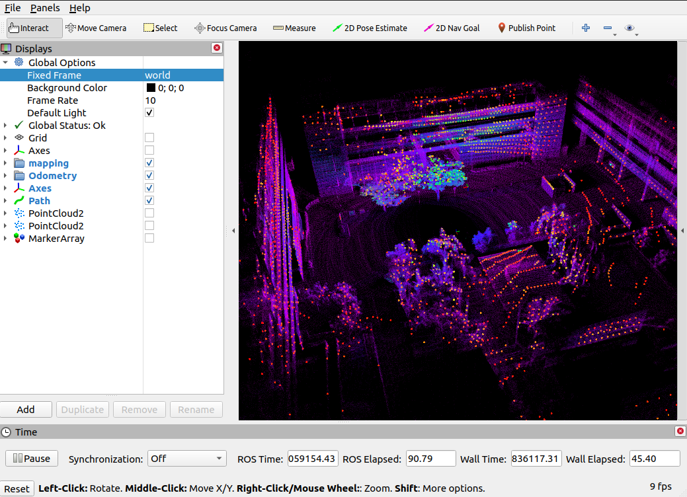Close the Displays panel
The image size is (687, 497).
point(216,48)
